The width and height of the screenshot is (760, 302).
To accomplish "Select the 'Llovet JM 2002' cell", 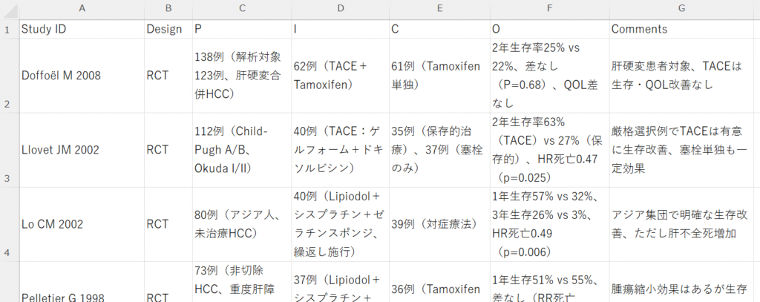I will (x=81, y=149).
